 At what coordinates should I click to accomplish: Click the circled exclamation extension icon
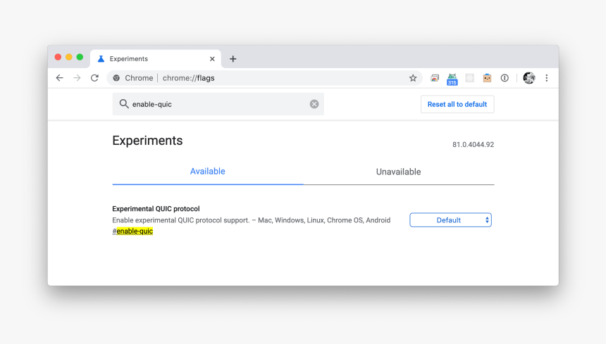click(x=505, y=78)
